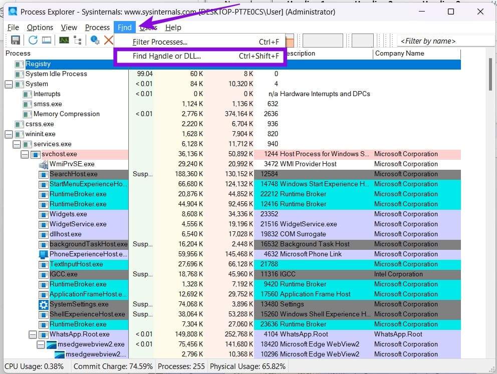497x374 pixels.
Task: Click the icon beside WidgetService.exe
Action: (x=43, y=224)
